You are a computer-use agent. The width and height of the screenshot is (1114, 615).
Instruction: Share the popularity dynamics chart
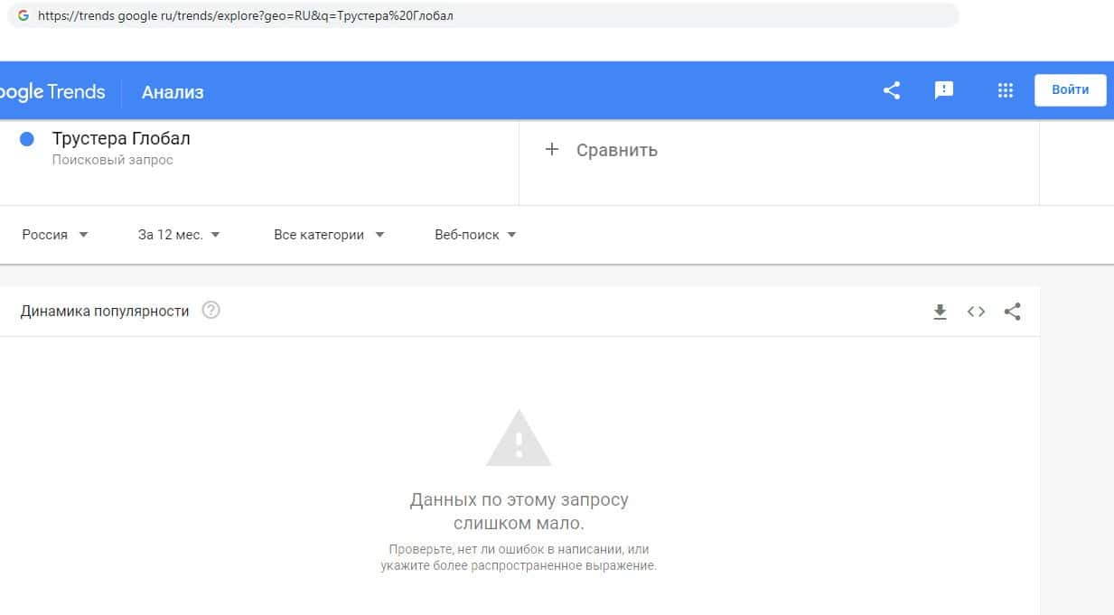[1013, 312]
